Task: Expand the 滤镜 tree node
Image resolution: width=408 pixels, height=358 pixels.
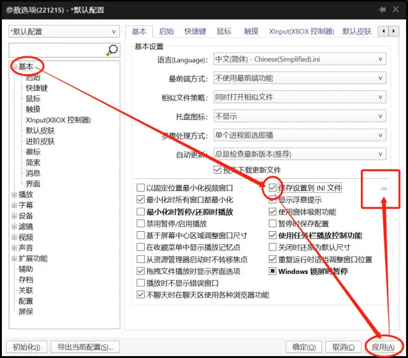Action: [x=14, y=227]
